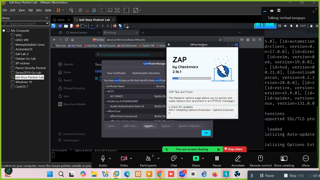Take a snapshot of the virtual machine
Screen dimensions: 320x180
80,10
